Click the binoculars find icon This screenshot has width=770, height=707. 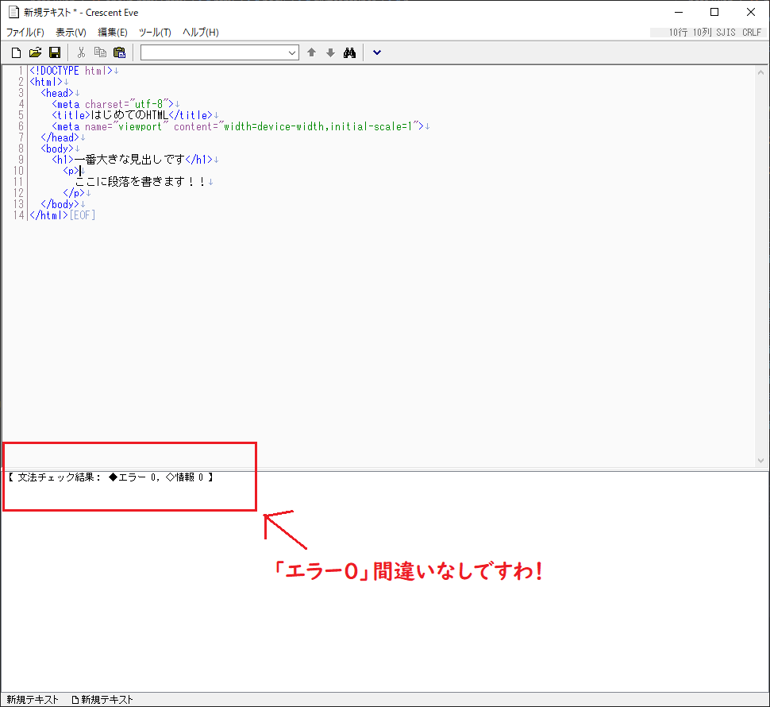[x=349, y=52]
